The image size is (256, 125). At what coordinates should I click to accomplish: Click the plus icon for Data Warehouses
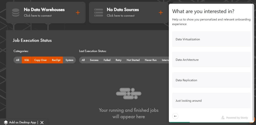click(78, 12)
